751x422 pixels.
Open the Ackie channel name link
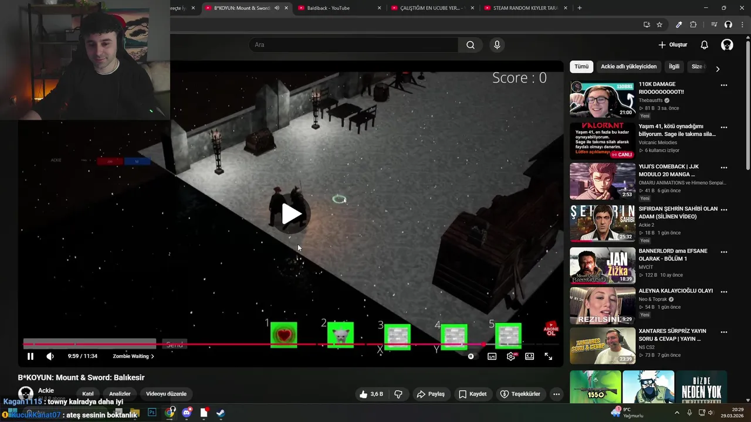[46, 390]
